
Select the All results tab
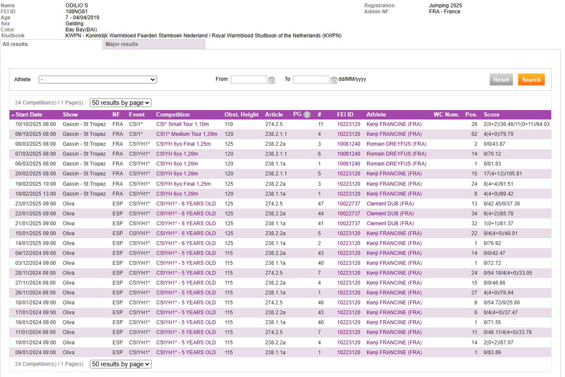tap(15, 44)
